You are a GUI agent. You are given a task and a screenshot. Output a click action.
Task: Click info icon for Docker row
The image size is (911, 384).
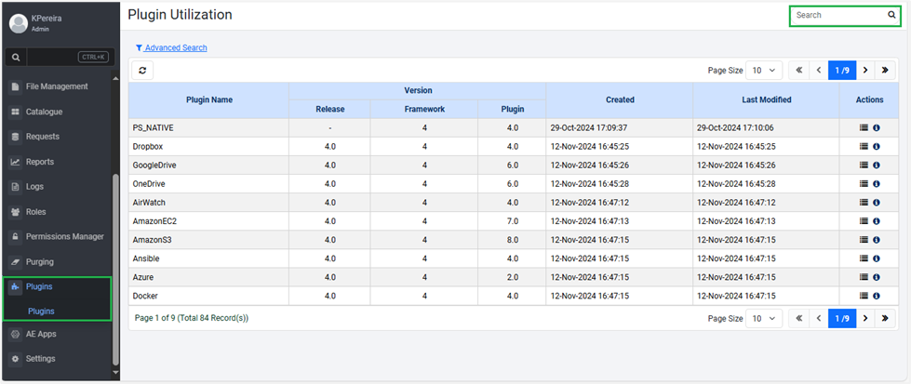877,296
